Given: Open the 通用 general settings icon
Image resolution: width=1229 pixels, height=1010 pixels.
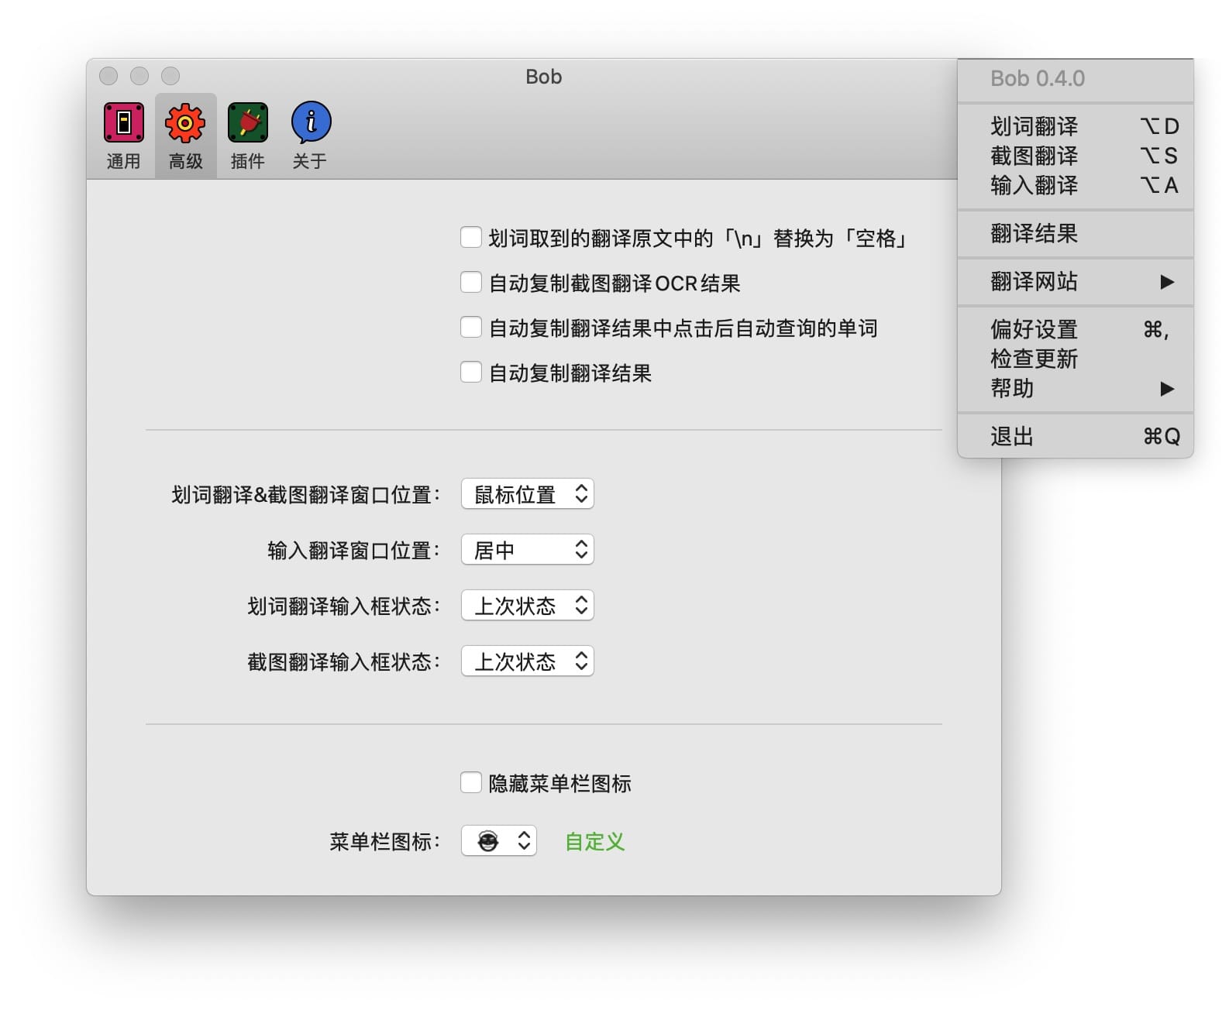Looking at the screenshot, I should [x=123, y=123].
